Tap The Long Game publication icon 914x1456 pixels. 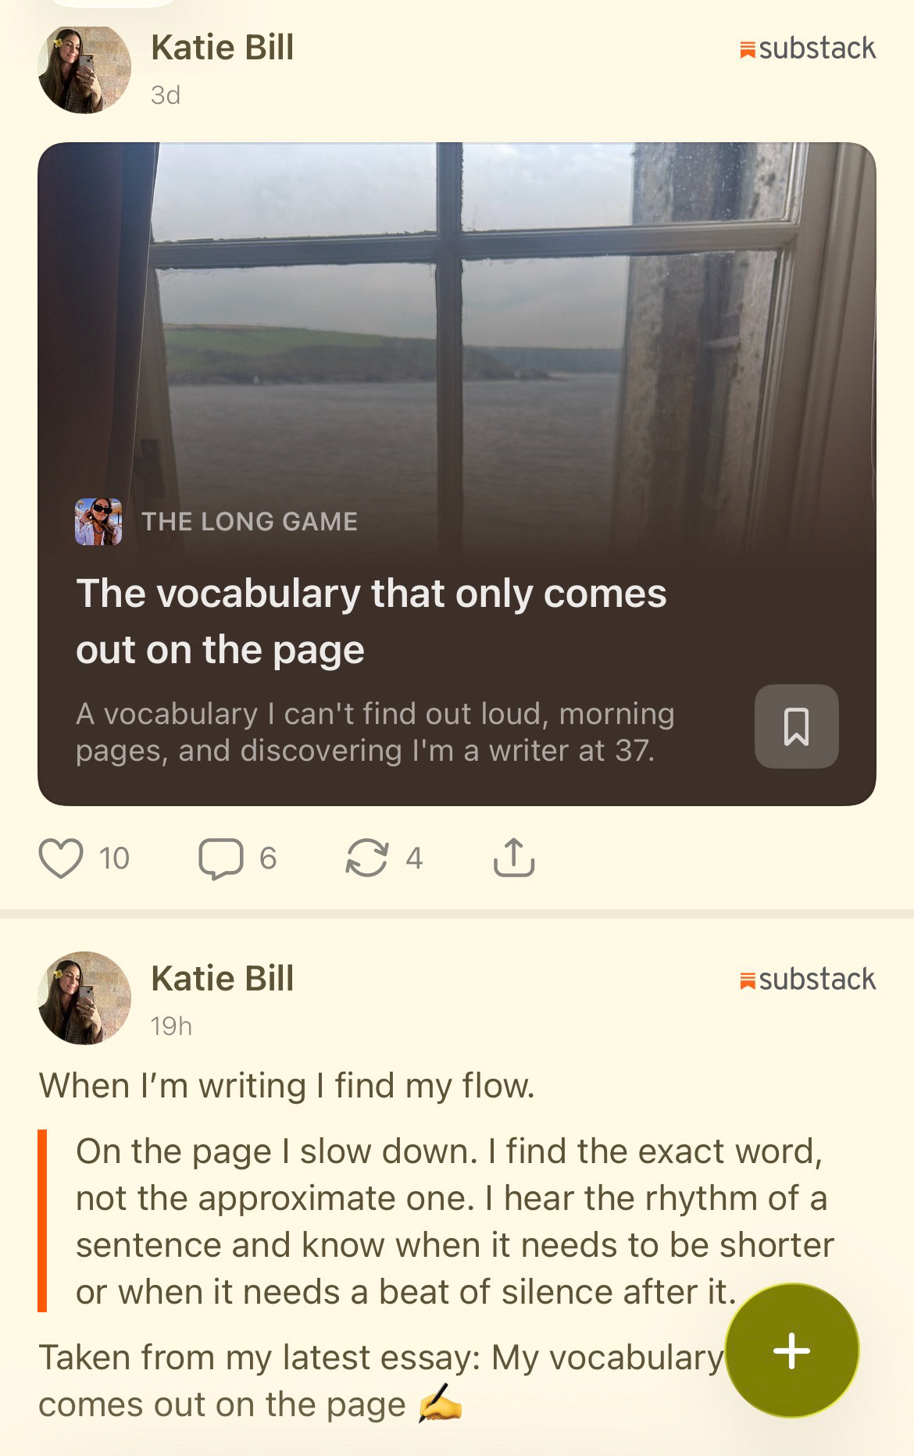point(98,521)
